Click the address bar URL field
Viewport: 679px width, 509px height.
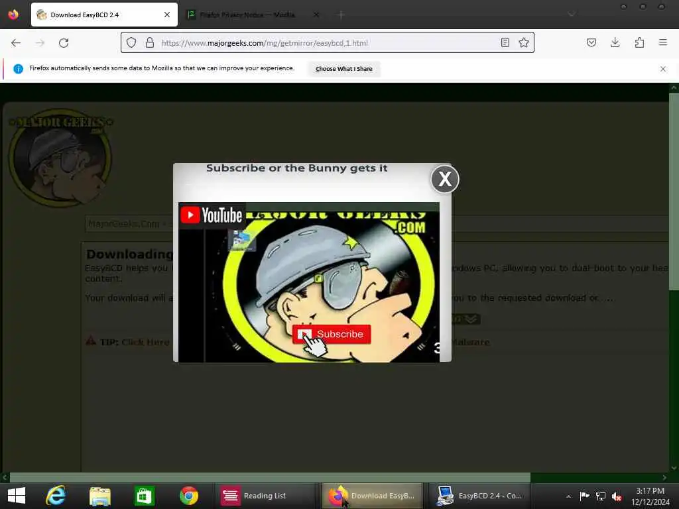[327, 43]
